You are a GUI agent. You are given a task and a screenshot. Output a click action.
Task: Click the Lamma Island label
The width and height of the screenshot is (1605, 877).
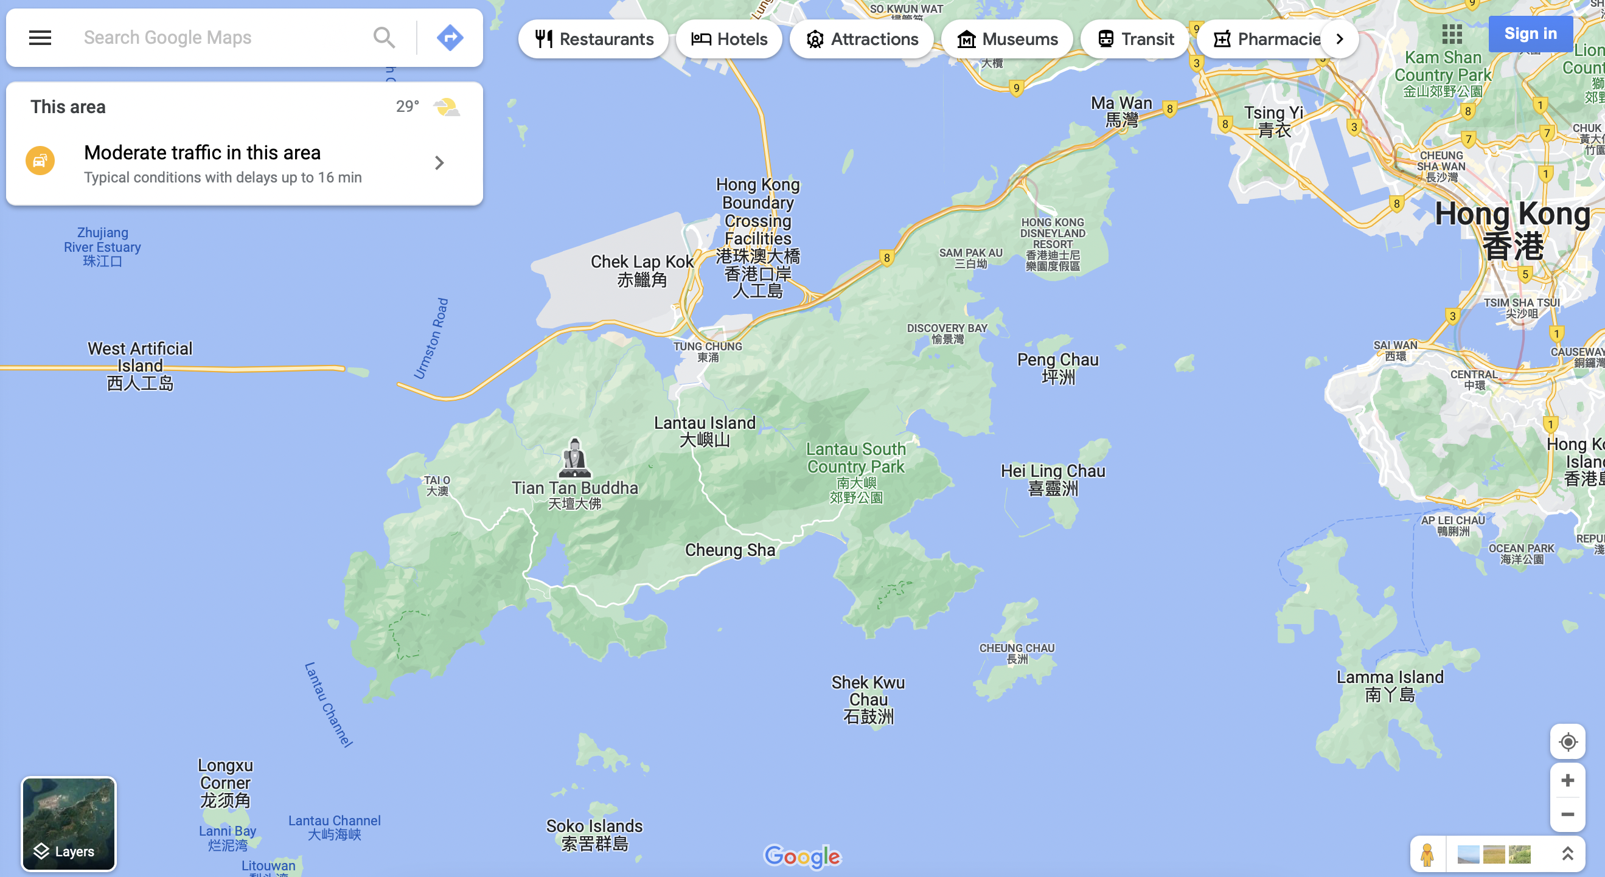1390,686
